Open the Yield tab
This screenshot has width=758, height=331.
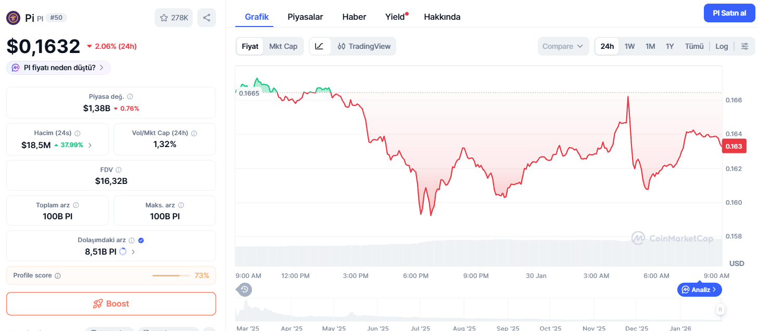395,17
